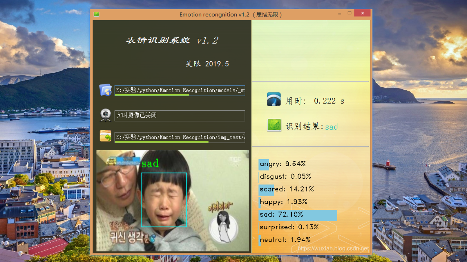Focus the 实时摄像已关闭 camera status field
467x262 pixels.
tap(180, 116)
